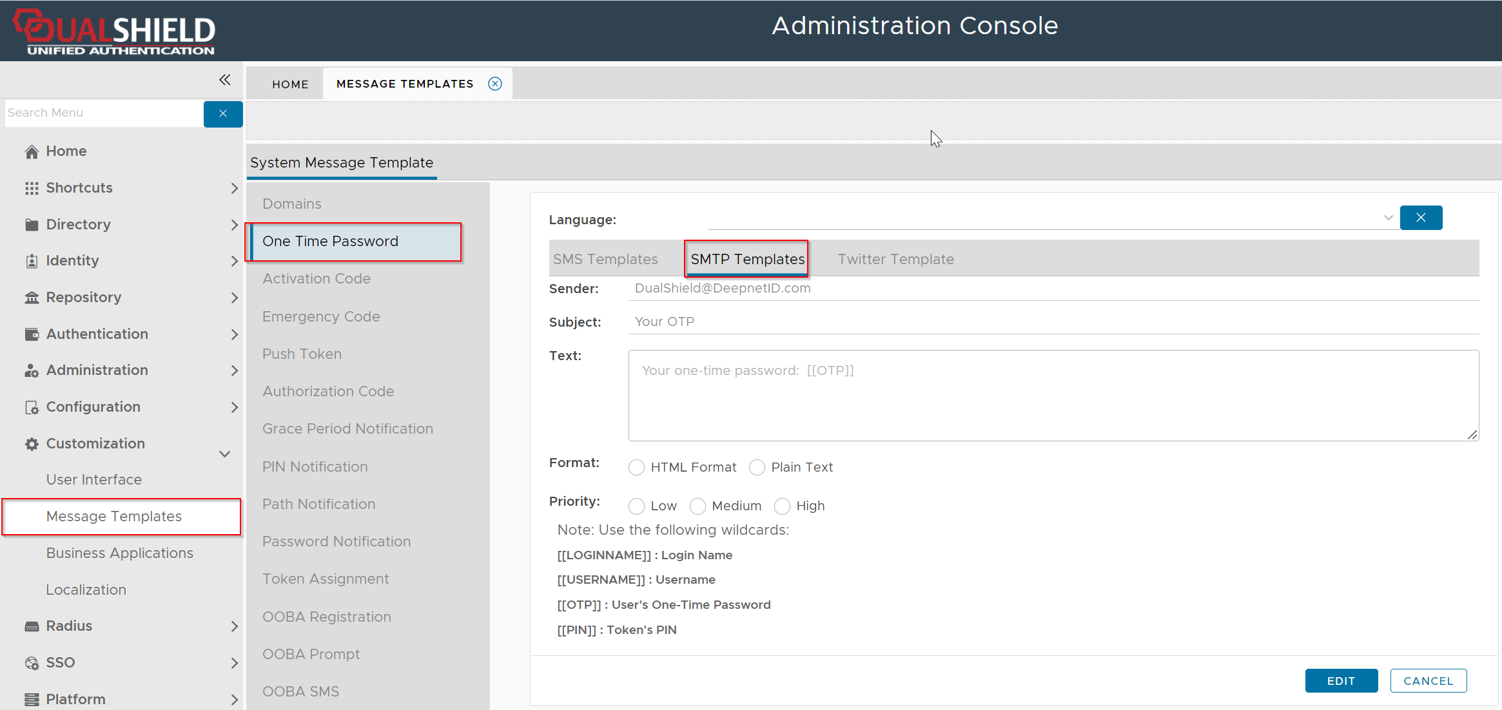This screenshot has height=710, width=1502.
Task: Switch to the SMS Templates tab
Action: point(605,259)
